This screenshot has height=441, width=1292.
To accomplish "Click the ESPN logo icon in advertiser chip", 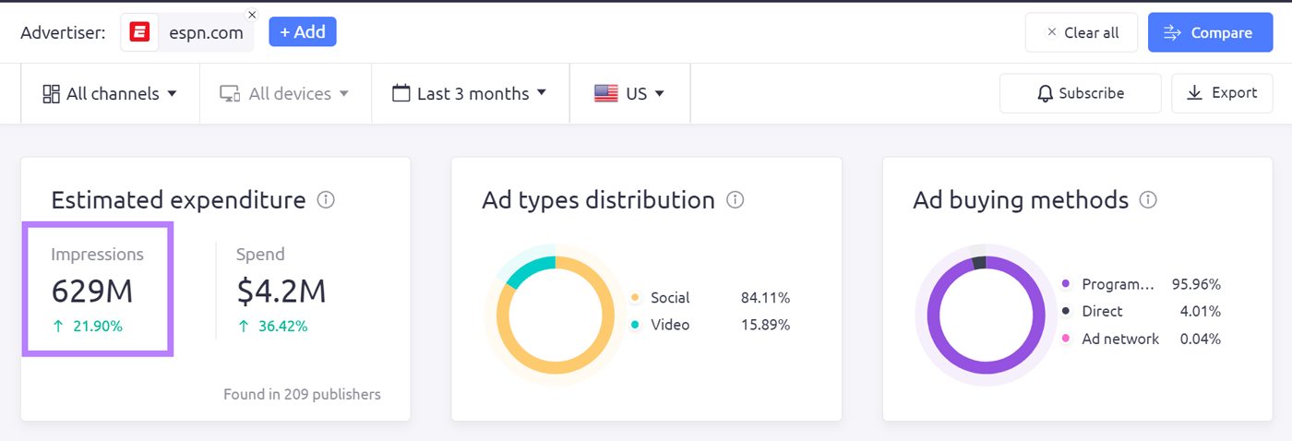I will pyautogui.click(x=140, y=33).
